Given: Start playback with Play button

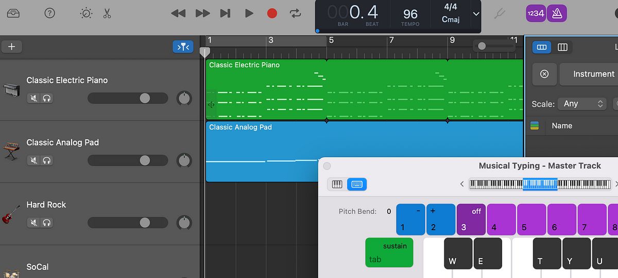Looking at the screenshot, I should click(x=249, y=13).
